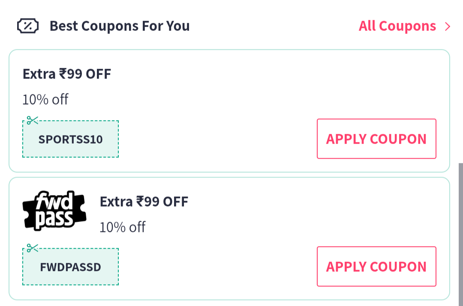Image resolution: width=463 pixels, height=306 pixels.
Task: Click the Extra ₹99 OFF title beside fwd pass logo
Action: 144,201
